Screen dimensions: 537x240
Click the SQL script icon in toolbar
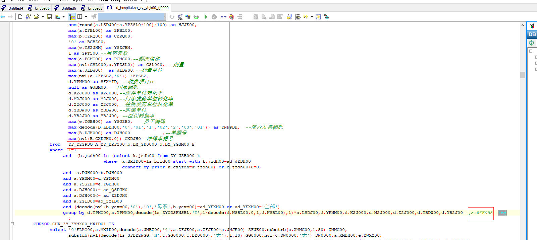(x=180, y=17)
